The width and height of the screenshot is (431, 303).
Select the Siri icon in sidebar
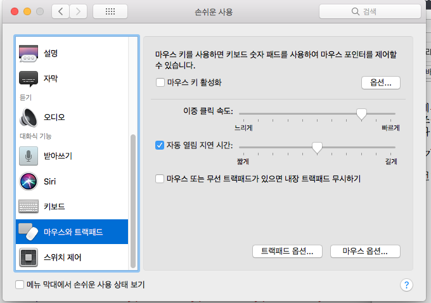[x=29, y=181]
